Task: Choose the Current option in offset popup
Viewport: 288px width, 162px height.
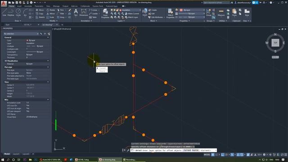Action: (103, 68)
